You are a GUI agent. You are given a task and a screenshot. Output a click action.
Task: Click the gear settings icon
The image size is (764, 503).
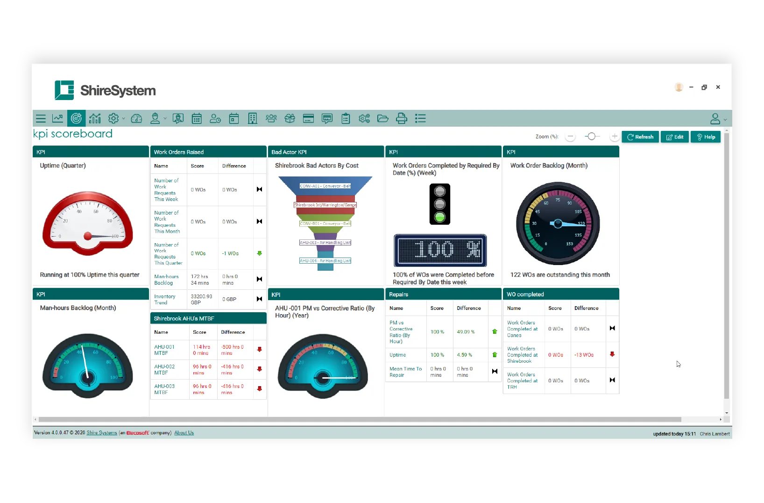click(x=113, y=119)
